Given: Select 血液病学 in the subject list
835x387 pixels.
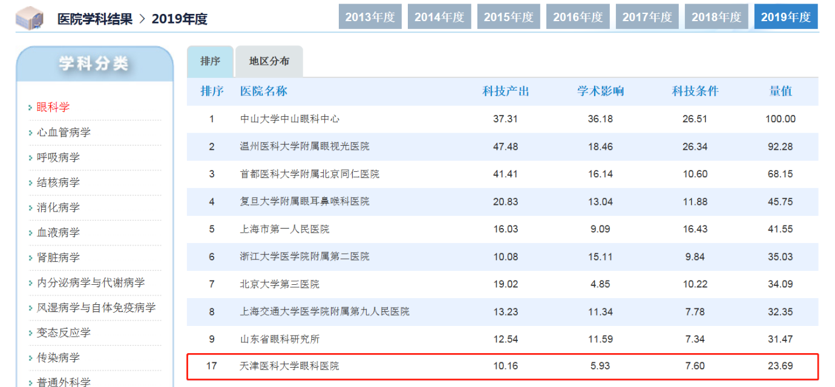Looking at the screenshot, I should coord(58,232).
